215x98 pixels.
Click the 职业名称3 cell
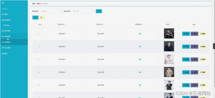coord(62,59)
